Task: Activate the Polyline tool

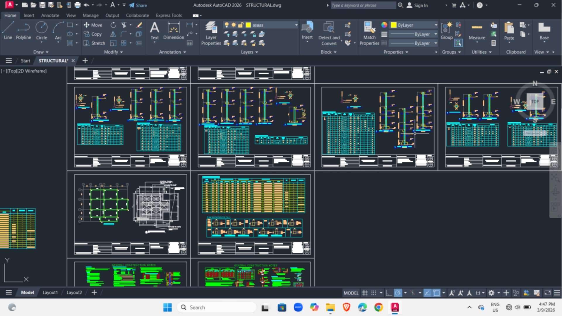Action: pyautogui.click(x=23, y=30)
